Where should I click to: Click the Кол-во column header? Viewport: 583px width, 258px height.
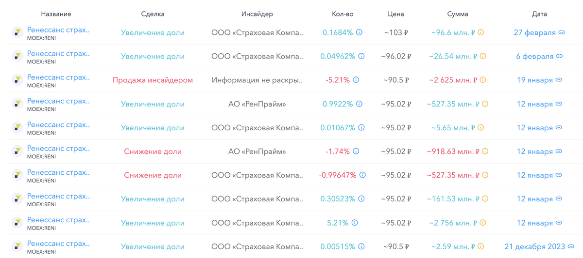coord(339,14)
